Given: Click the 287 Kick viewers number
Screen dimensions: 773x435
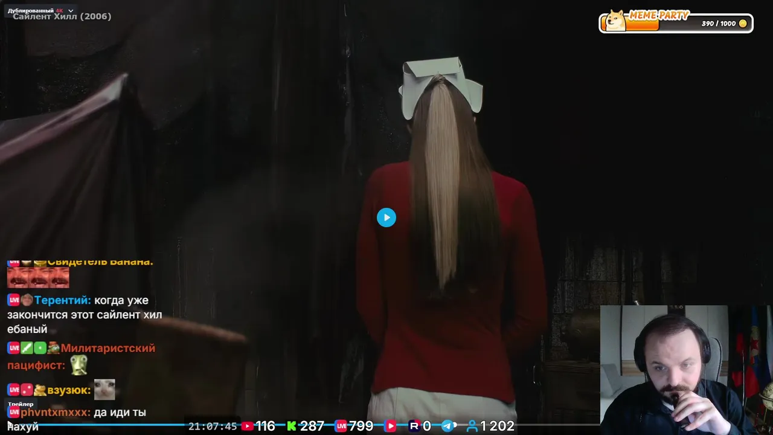Looking at the screenshot, I should coord(312,426).
